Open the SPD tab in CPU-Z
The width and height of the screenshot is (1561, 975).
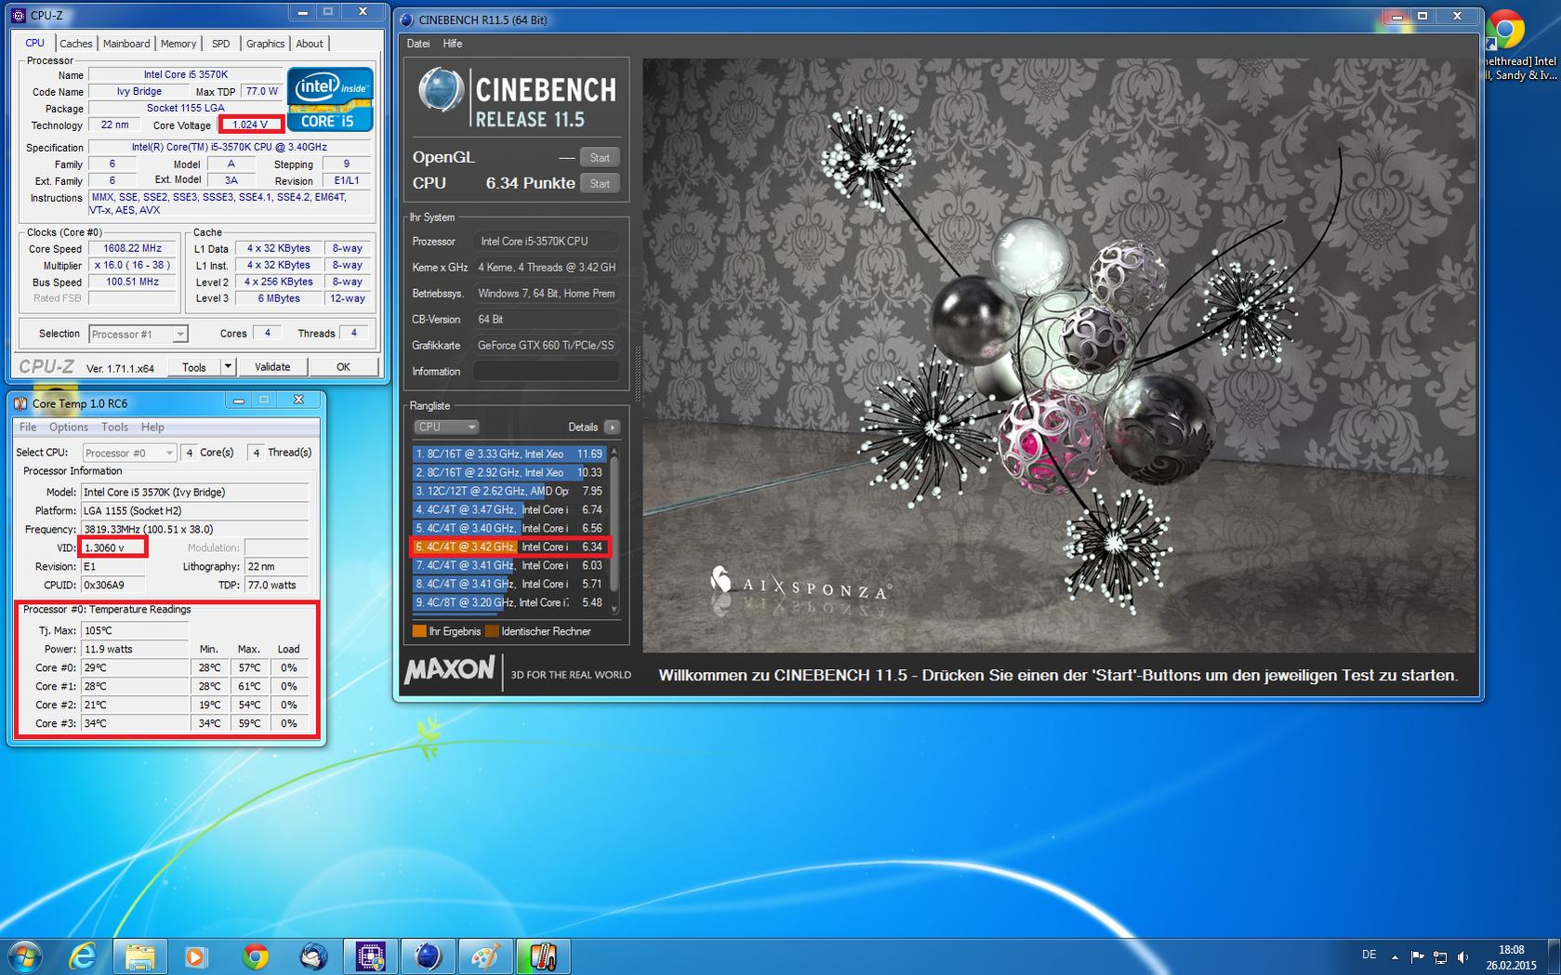pyautogui.click(x=220, y=44)
